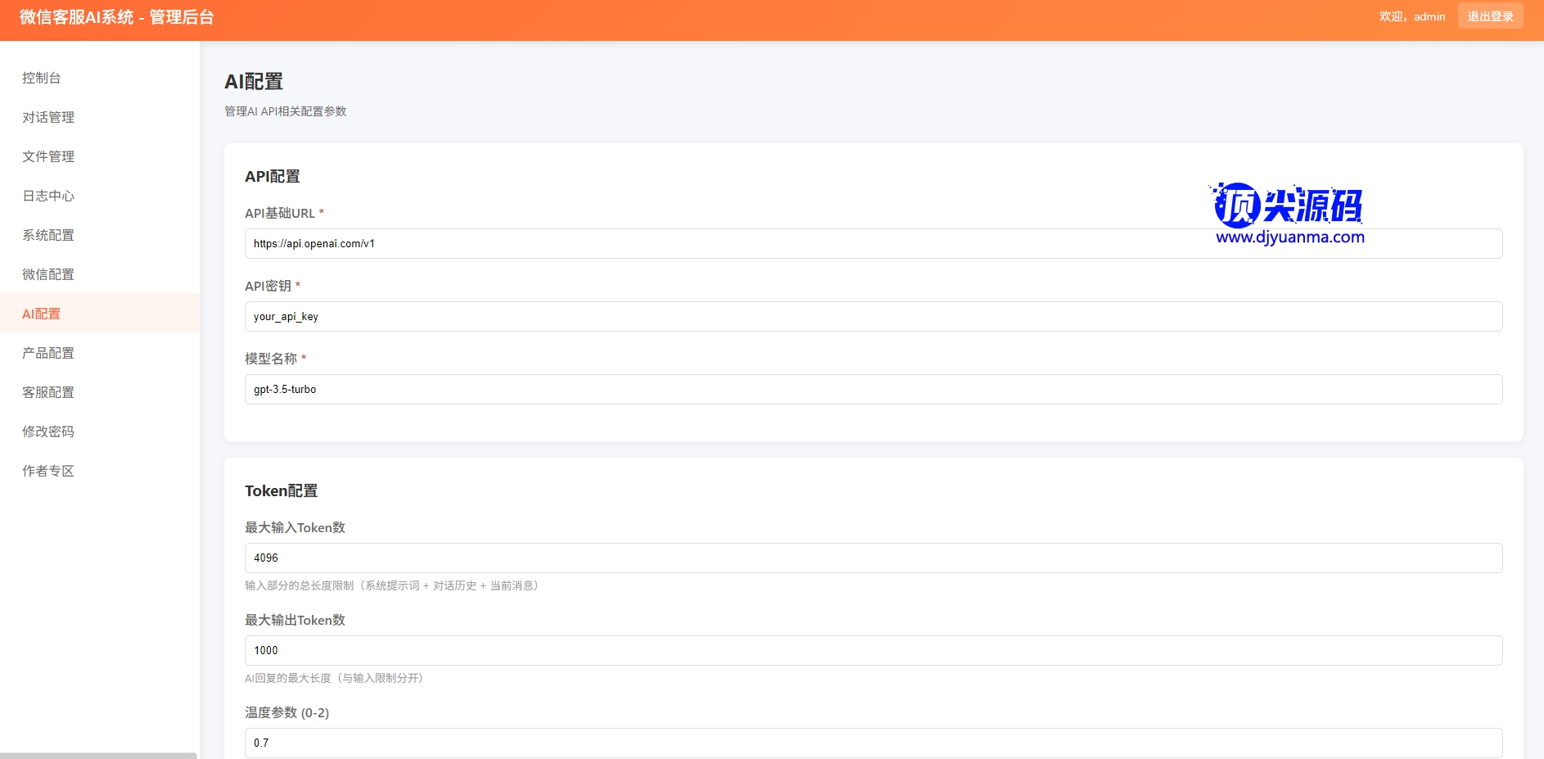
Task: Click the sidebar horizontal scrollbar
Action: (98, 755)
